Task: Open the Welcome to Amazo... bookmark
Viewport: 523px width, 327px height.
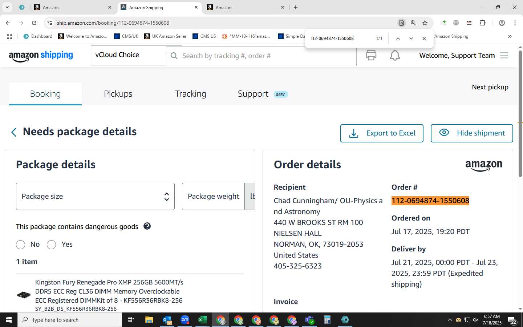Action: [82, 36]
